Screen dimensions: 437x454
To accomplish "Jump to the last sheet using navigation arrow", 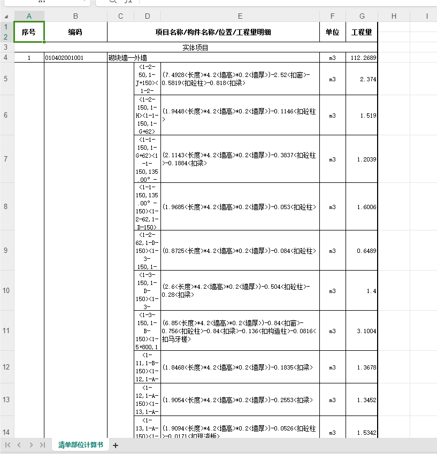I will [43, 445].
